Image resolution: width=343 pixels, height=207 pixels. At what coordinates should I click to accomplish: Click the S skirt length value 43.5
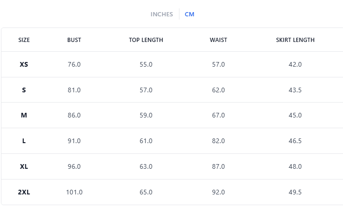point(295,90)
